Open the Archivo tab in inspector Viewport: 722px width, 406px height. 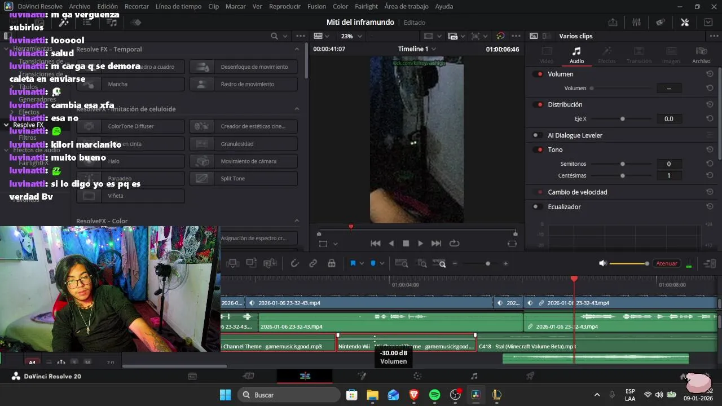coord(701,55)
